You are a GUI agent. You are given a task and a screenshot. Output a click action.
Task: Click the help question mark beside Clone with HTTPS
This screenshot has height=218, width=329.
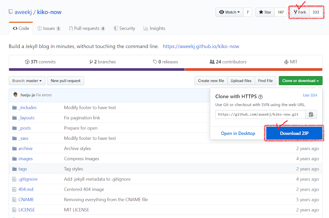260,97
